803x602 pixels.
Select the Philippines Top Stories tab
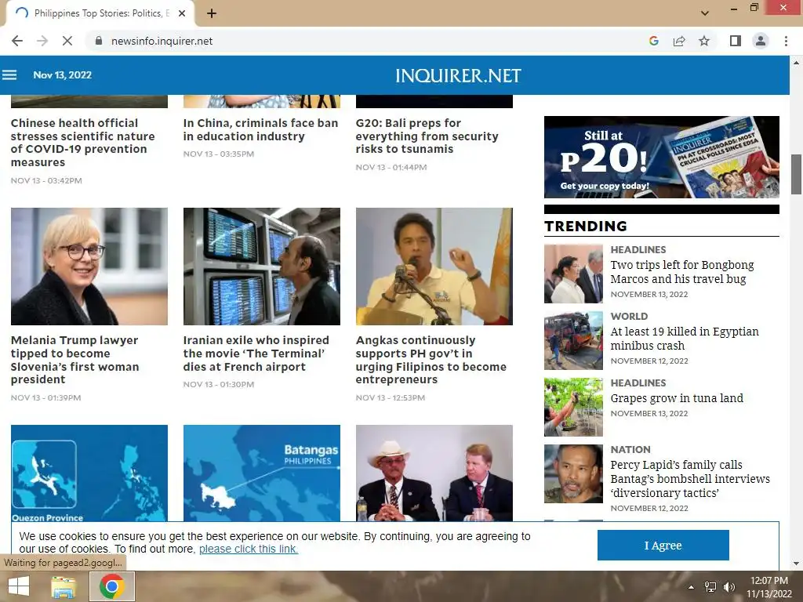[100, 13]
